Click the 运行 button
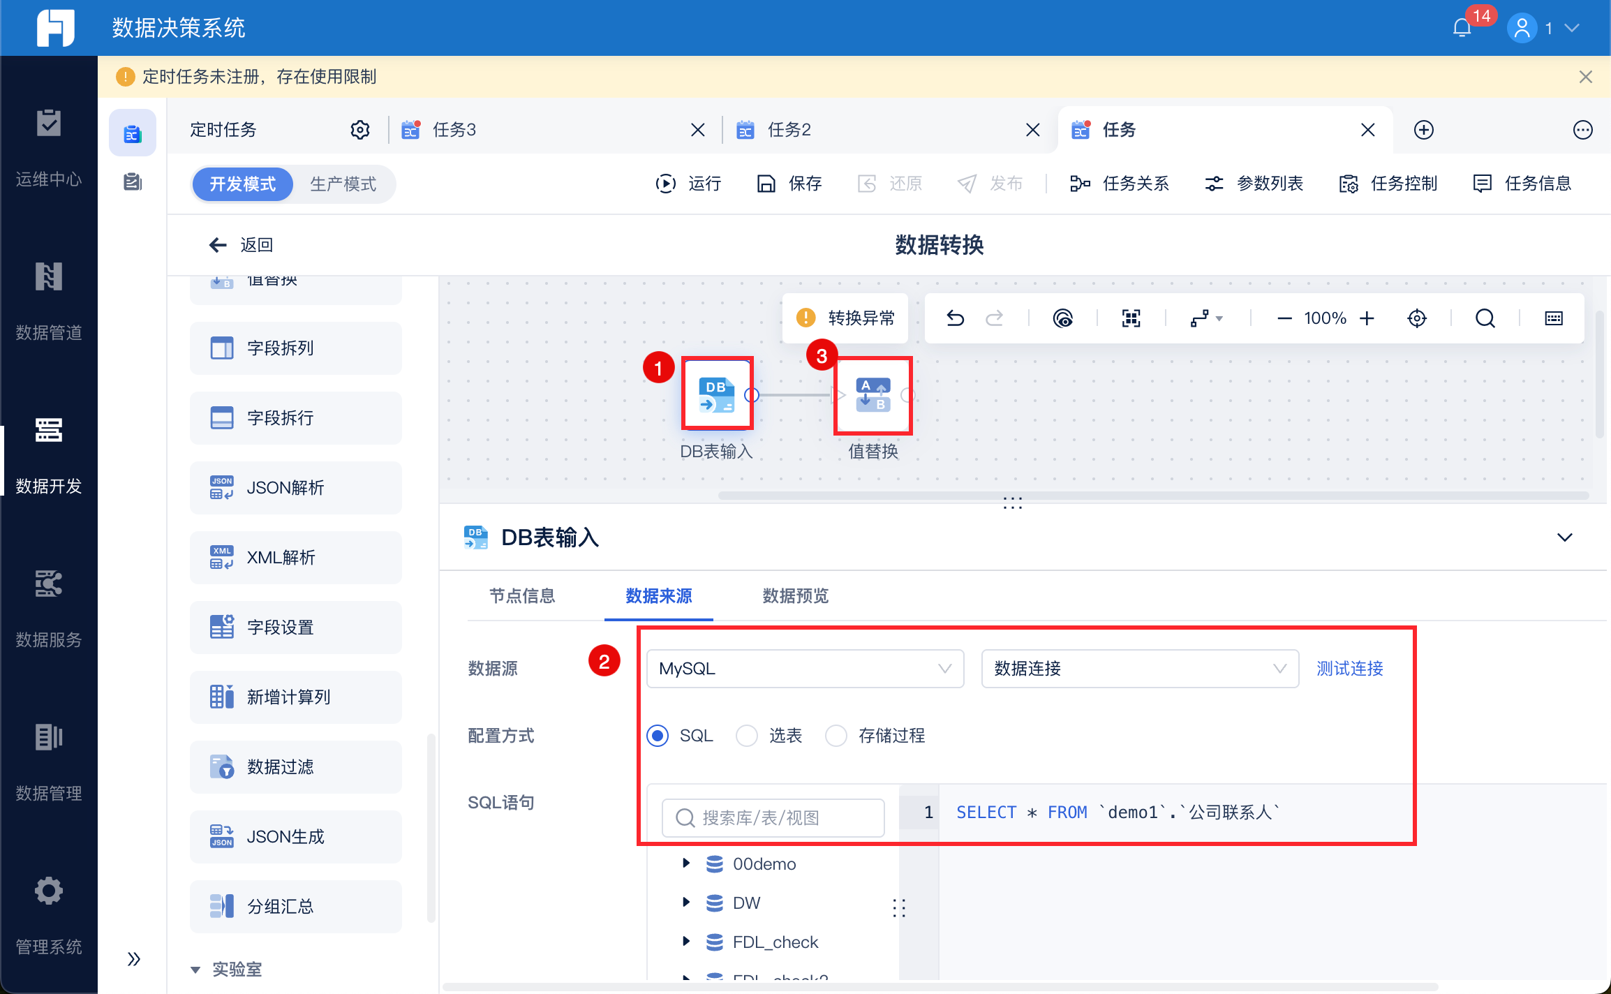The height and width of the screenshot is (994, 1611). 688,184
